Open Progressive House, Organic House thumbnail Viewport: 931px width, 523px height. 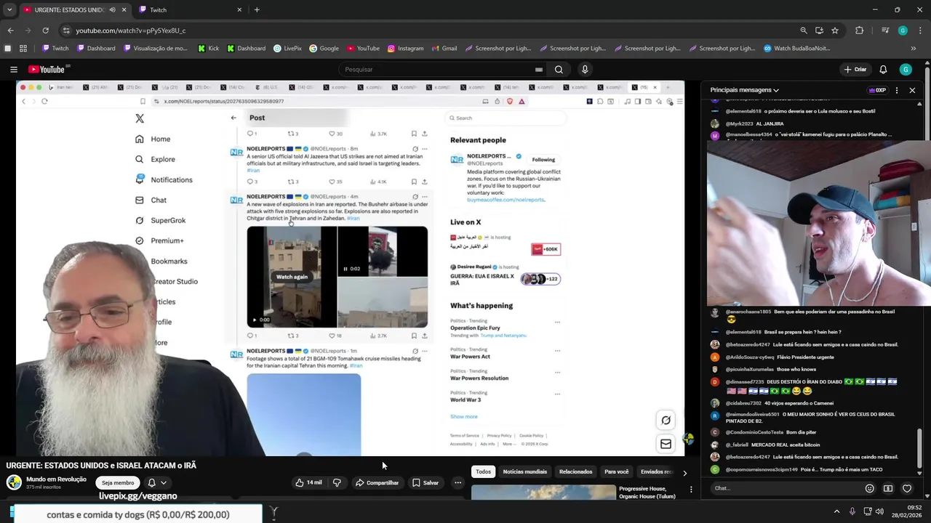(x=543, y=492)
